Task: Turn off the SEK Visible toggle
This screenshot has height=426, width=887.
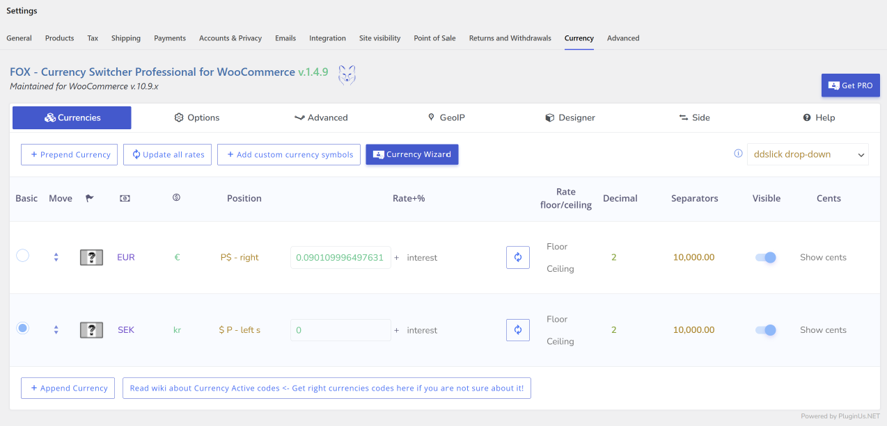Action: (x=766, y=330)
